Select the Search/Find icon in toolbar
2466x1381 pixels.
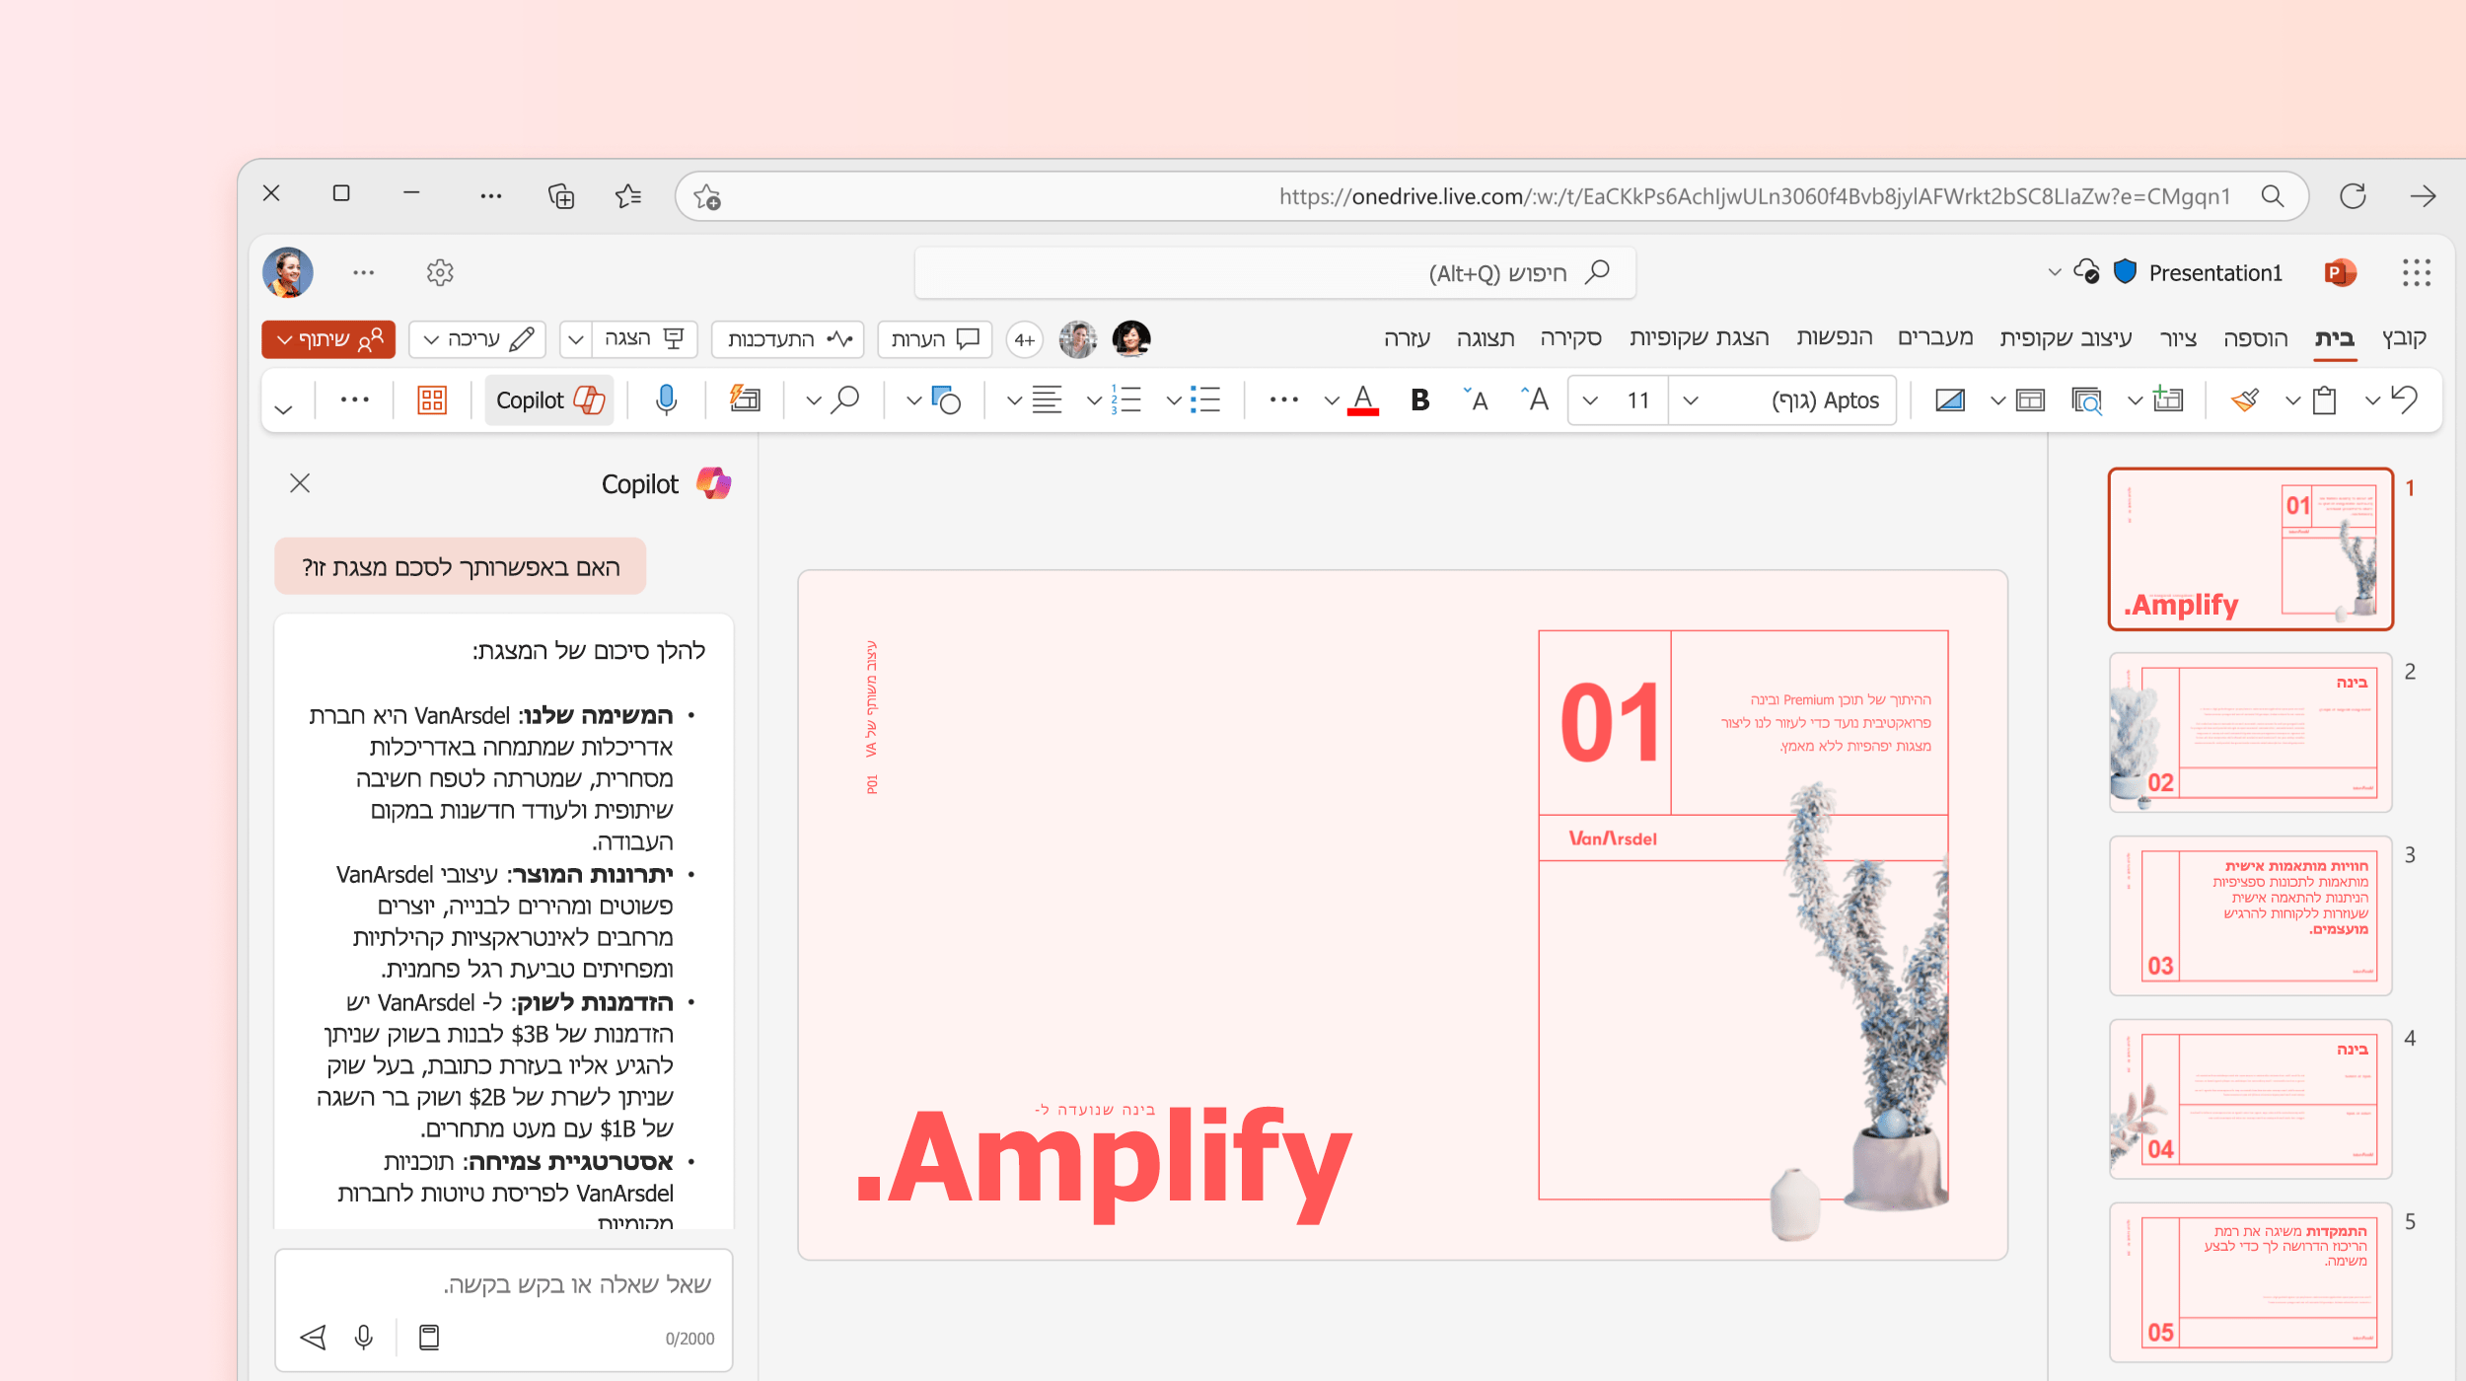click(x=847, y=401)
